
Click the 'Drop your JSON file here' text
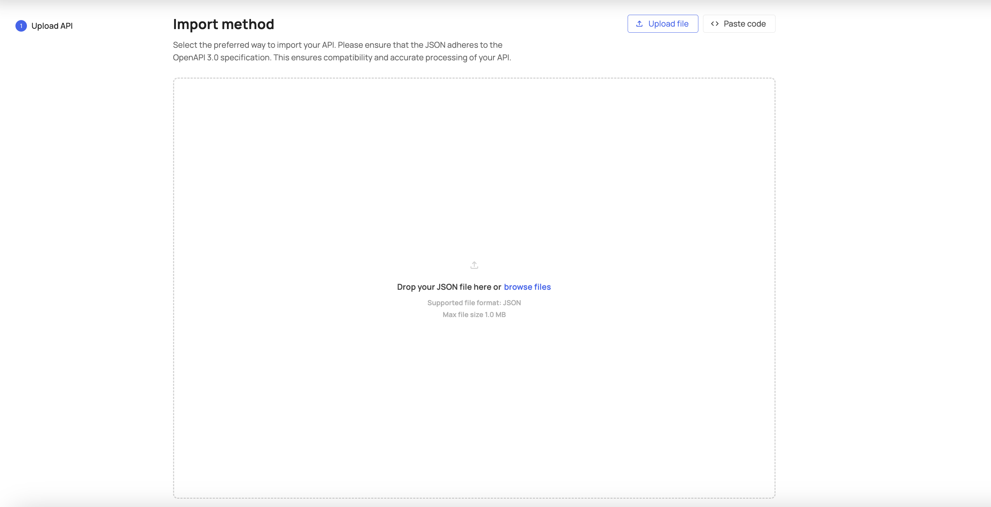[x=448, y=287]
